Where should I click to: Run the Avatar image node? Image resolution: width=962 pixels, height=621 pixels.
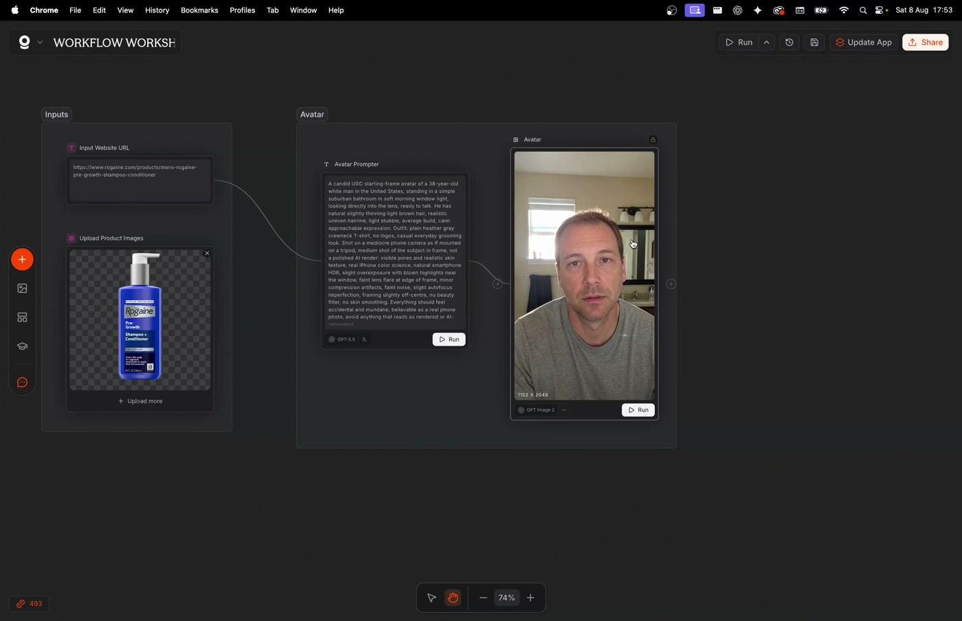pyautogui.click(x=638, y=410)
